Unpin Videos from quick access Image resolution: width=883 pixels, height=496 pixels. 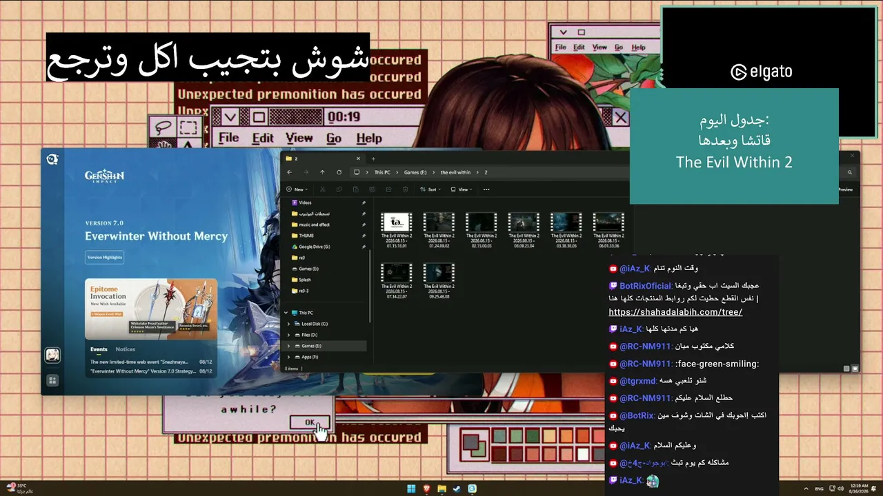tap(364, 203)
